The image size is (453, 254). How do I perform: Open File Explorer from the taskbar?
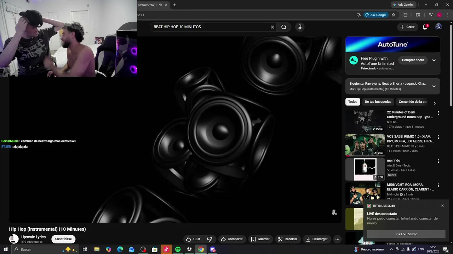pyautogui.click(x=97, y=249)
